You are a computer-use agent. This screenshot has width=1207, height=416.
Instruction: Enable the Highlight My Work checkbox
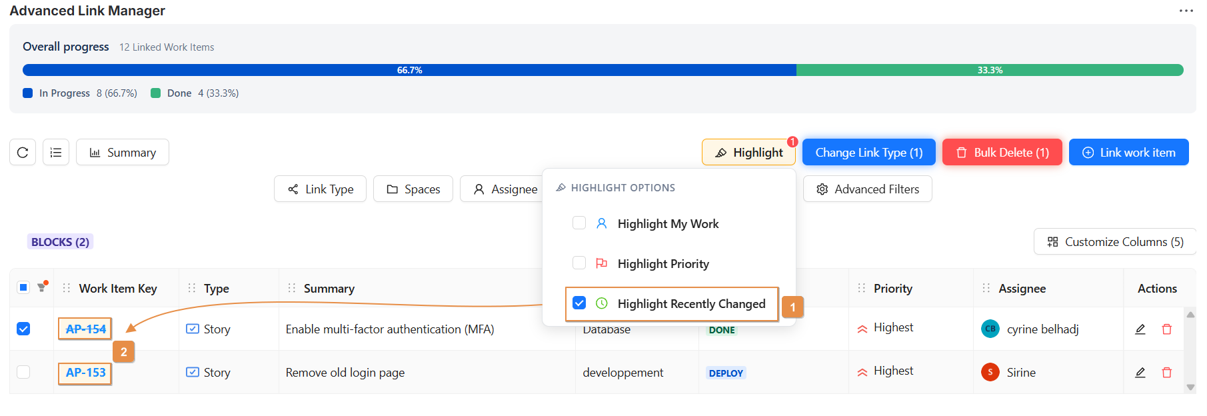[x=579, y=223]
